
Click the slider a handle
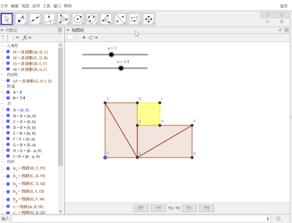click(111, 54)
